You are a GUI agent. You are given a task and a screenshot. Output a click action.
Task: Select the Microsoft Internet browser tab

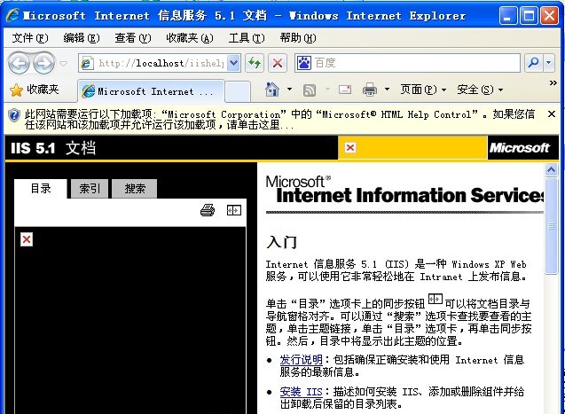(151, 91)
